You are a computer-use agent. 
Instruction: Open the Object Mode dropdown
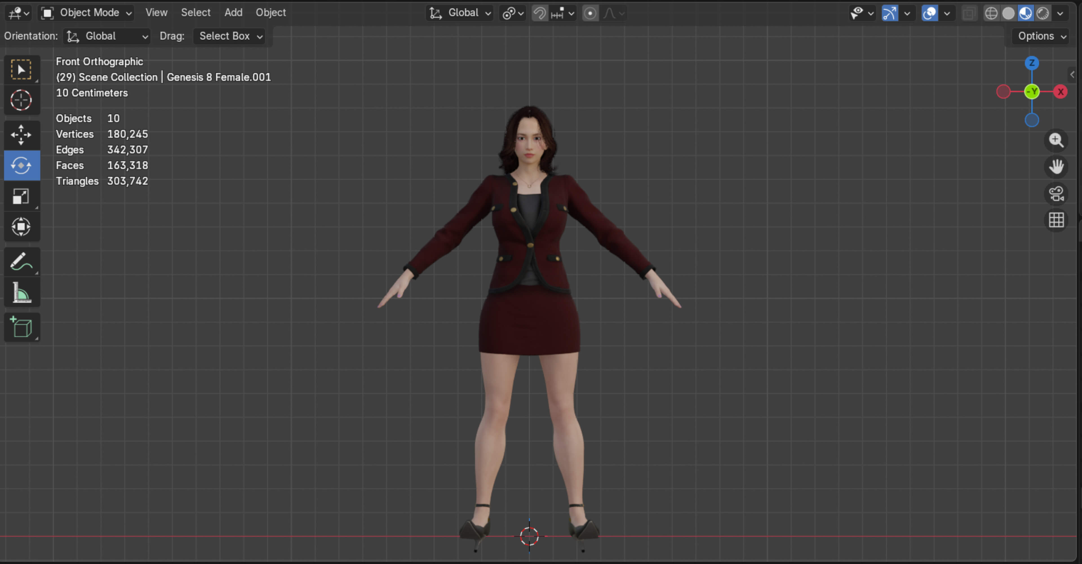pyautogui.click(x=87, y=13)
